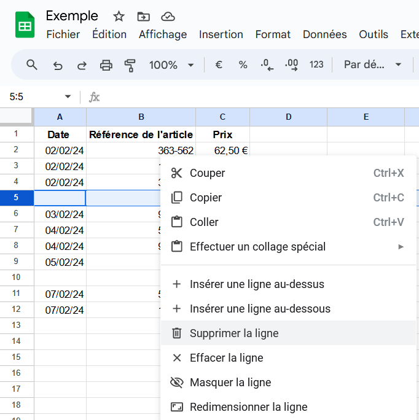Choose Copier from the context menu
The width and height of the screenshot is (419, 420).
(288, 198)
